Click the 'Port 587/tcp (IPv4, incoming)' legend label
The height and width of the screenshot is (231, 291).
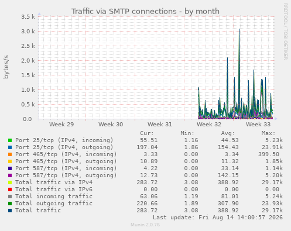click(x=66, y=168)
